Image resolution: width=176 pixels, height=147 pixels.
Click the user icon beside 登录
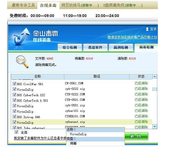point(147,29)
